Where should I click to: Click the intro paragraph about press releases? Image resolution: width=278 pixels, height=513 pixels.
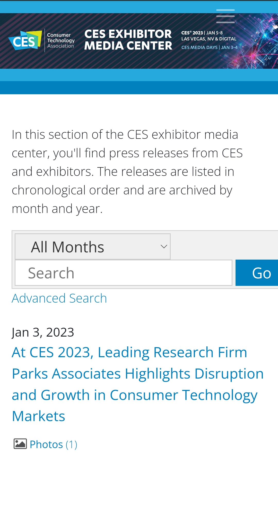coord(127,172)
